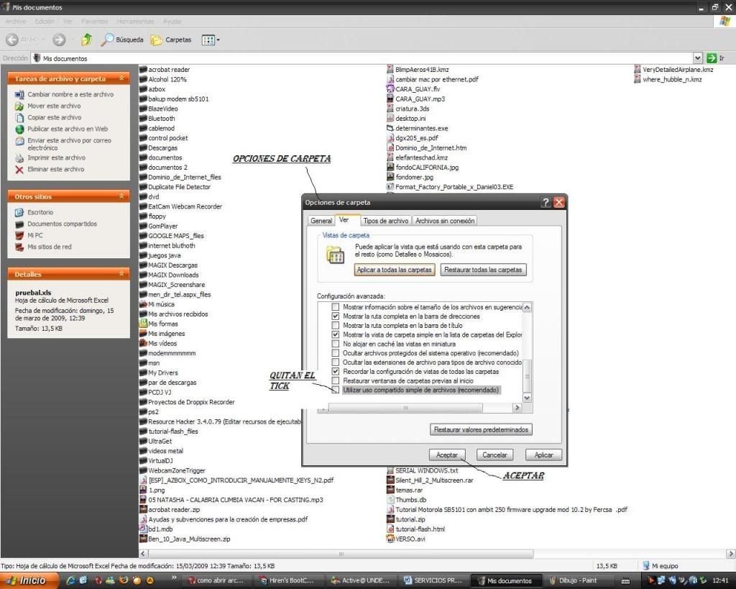Viewport: 736px width, 589px height.
Task: Click the green Ir go arrow
Action: [712, 58]
